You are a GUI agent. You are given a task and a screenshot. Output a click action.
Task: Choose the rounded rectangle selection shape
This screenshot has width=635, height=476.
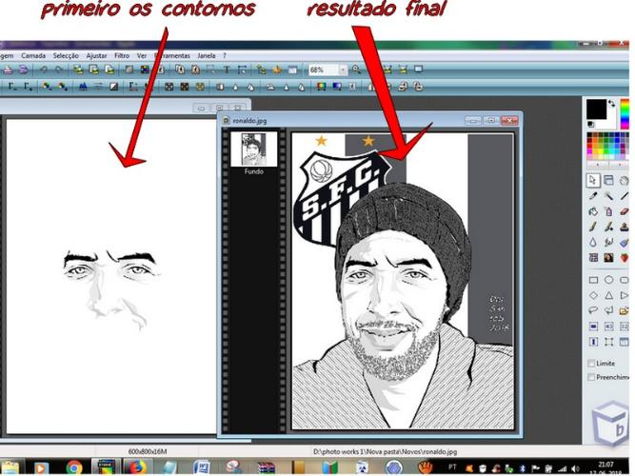(x=625, y=280)
